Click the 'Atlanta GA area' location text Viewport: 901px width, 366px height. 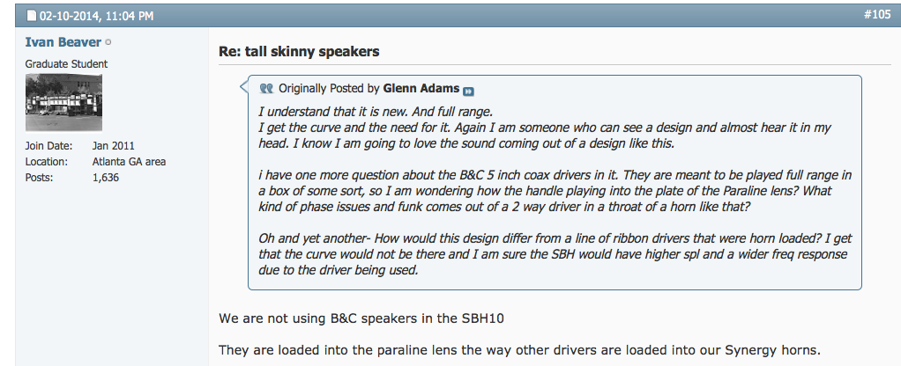click(x=130, y=162)
